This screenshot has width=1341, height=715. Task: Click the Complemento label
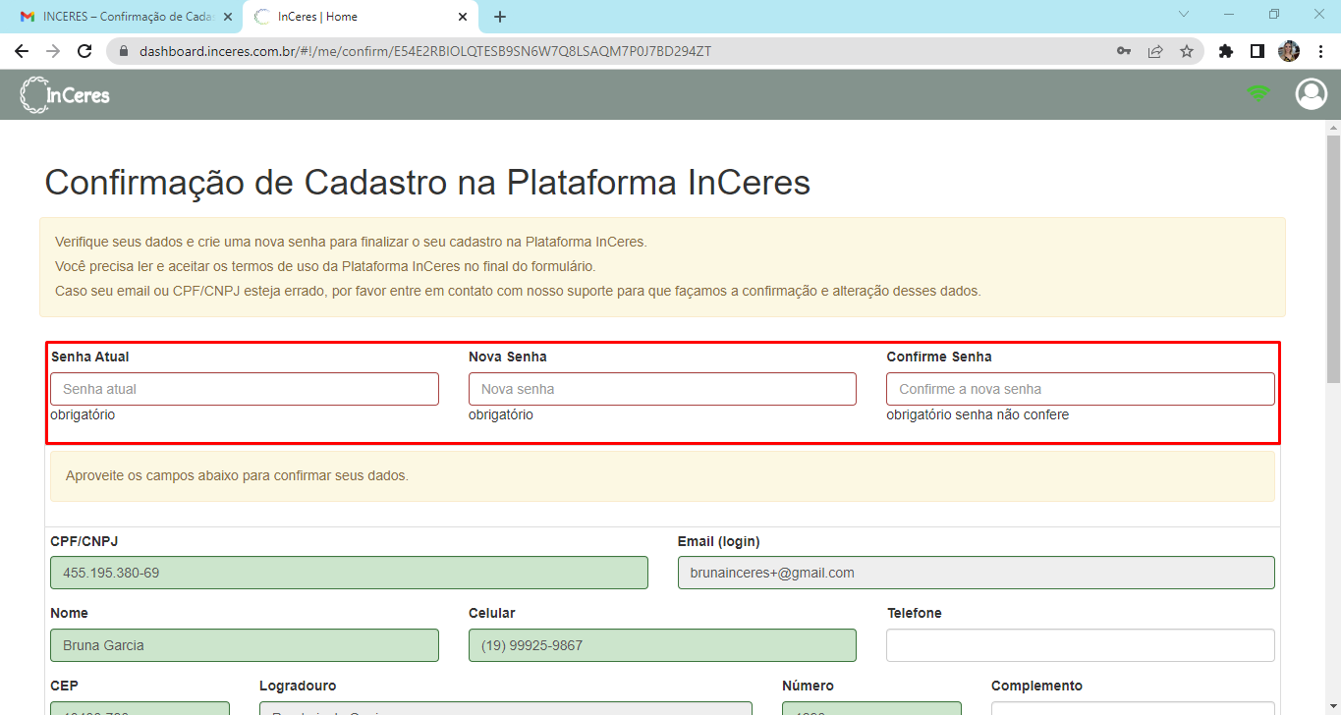point(1036,686)
